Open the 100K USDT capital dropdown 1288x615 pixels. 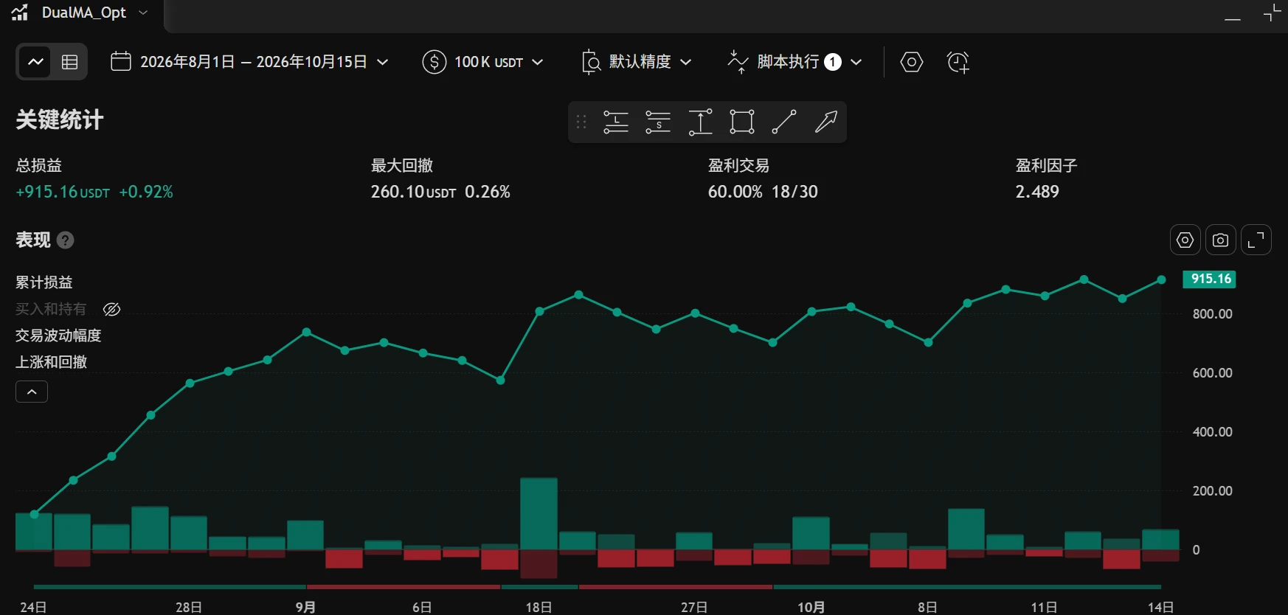[x=482, y=62]
